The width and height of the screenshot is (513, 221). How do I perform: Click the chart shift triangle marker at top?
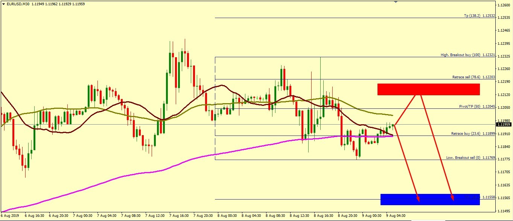coord(396,2)
